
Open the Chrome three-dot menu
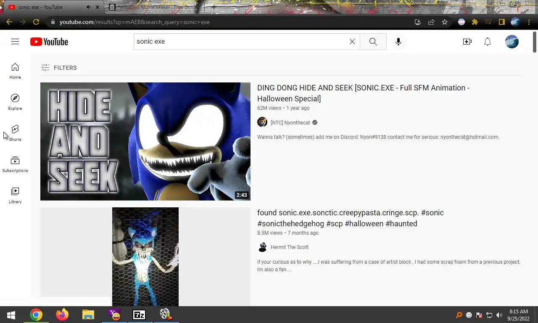529,22
